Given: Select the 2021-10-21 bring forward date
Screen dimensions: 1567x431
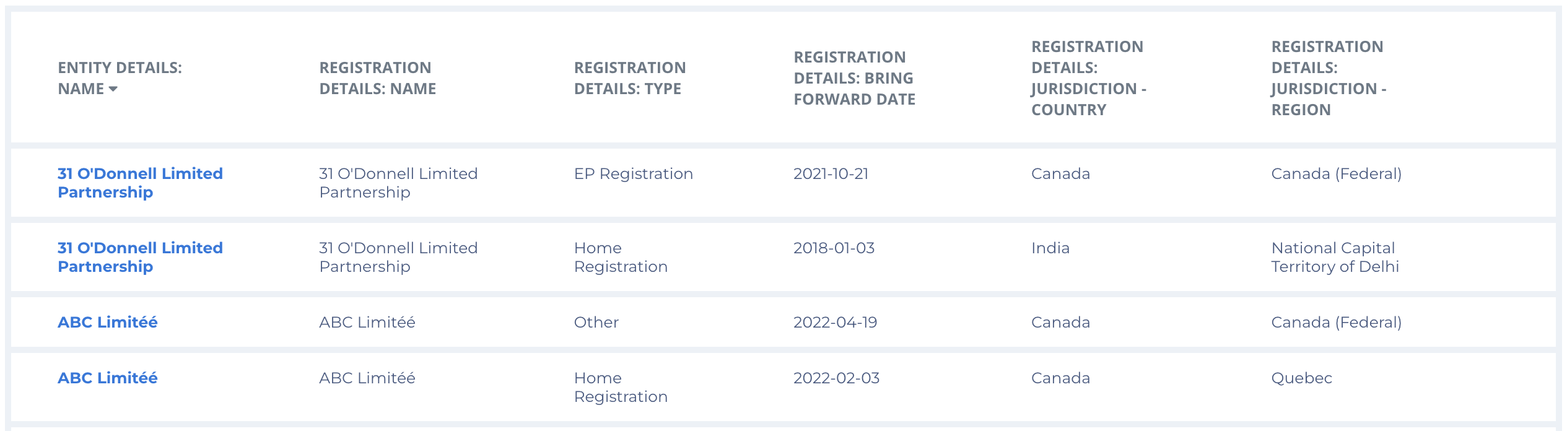Looking at the screenshot, I should pos(831,174).
